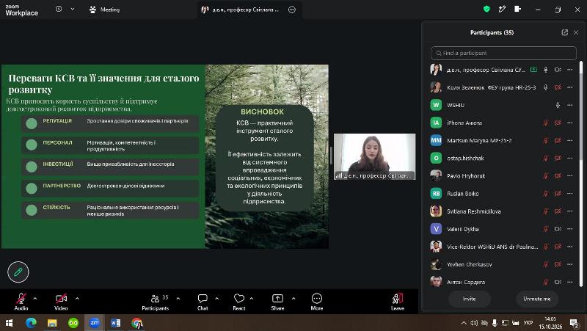The image size is (587, 331).
Task: Start camera with Video button
Action: [61, 302]
